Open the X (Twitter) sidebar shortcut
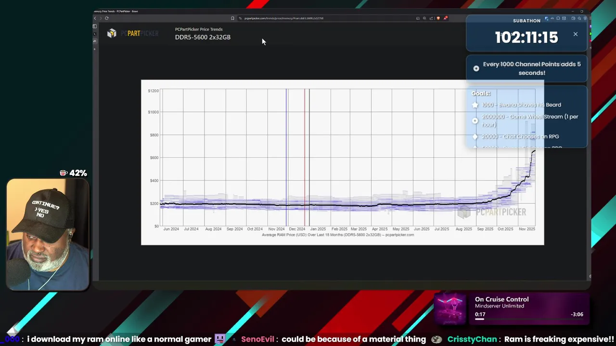The width and height of the screenshot is (616, 346). tap(95, 34)
